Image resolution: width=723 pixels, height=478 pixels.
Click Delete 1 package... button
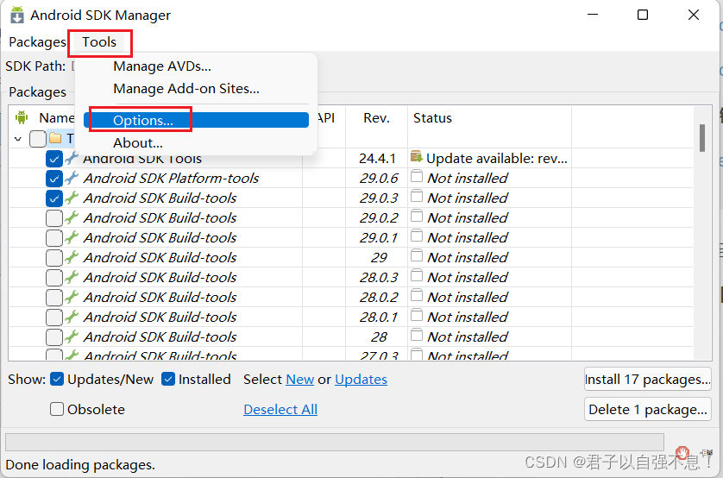(647, 409)
